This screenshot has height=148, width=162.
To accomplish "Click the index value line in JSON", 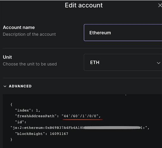I will 28,111.
